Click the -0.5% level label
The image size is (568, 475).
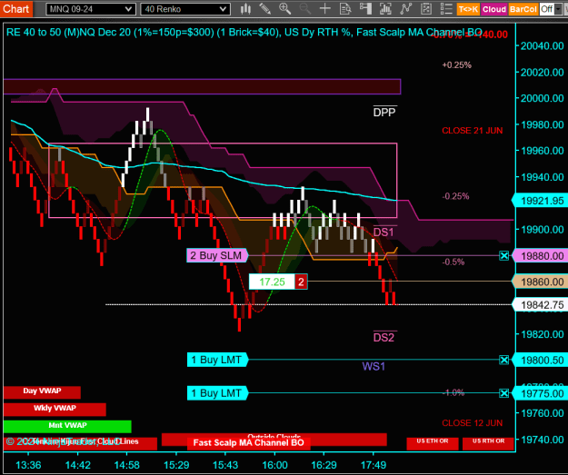coord(453,262)
